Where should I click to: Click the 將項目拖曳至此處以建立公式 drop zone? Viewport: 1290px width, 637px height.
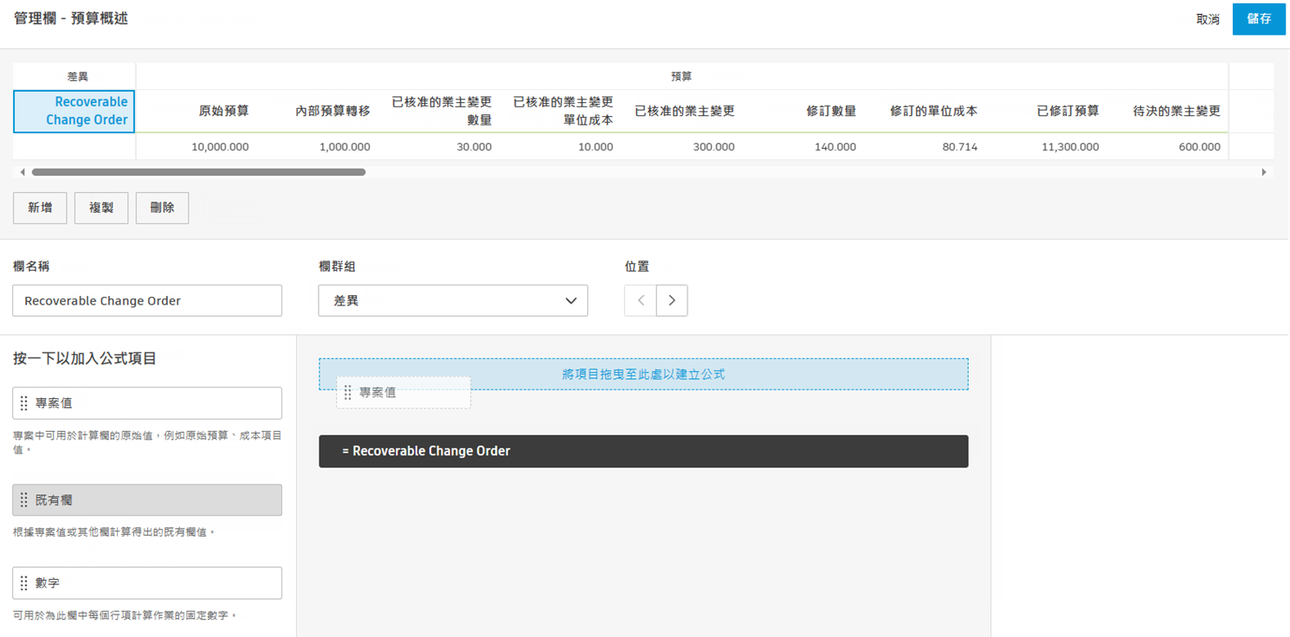coord(643,373)
